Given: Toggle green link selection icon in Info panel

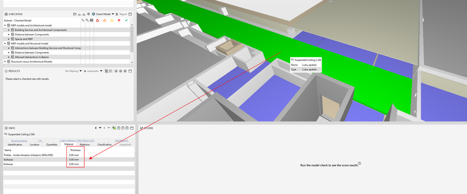Looking at the screenshot, I should 114,128.
